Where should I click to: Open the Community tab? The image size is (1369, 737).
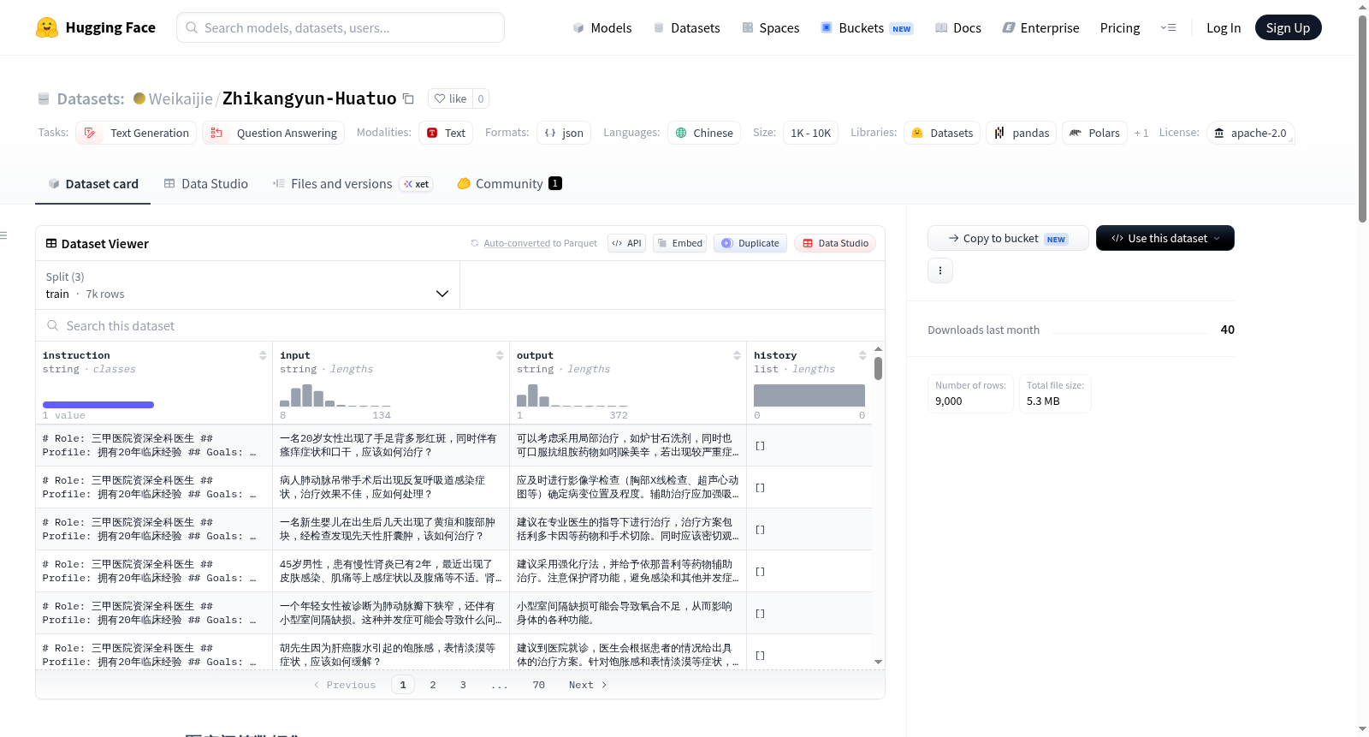[510, 184]
